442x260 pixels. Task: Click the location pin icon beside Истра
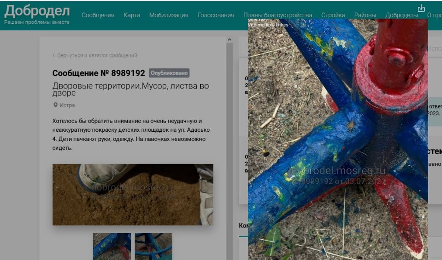[55, 105]
